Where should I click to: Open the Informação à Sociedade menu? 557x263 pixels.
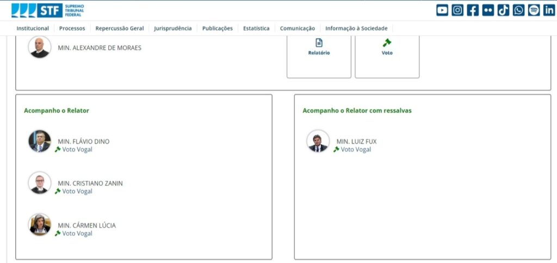(x=356, y=28)
